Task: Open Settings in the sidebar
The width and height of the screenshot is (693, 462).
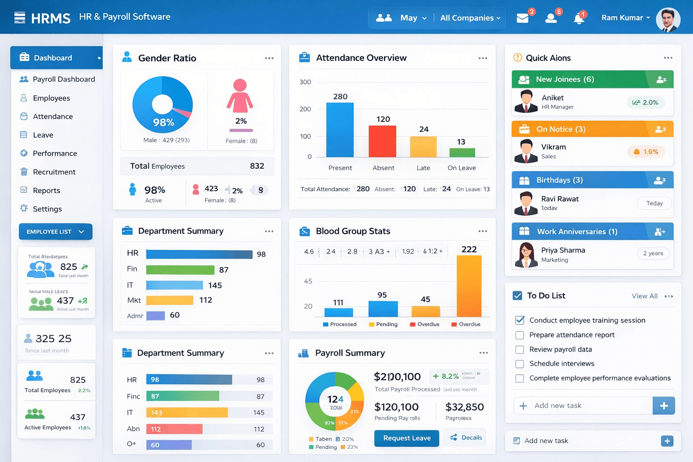Action: point(41,209)
